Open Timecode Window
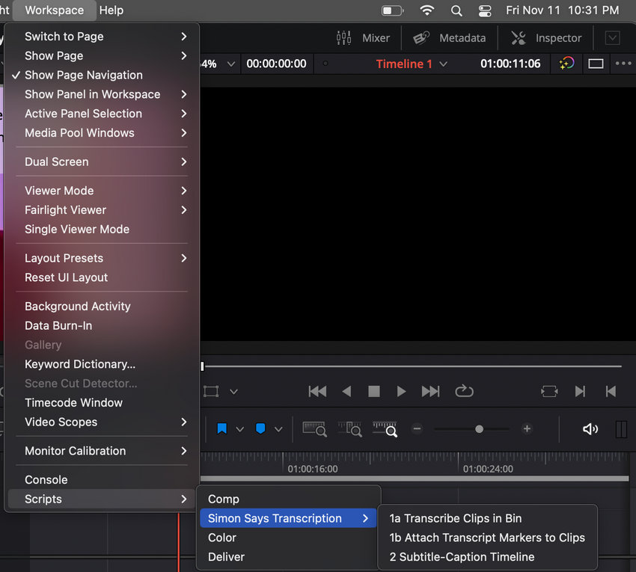Screen dimensions: 636x572 click(x=102, y=402)
